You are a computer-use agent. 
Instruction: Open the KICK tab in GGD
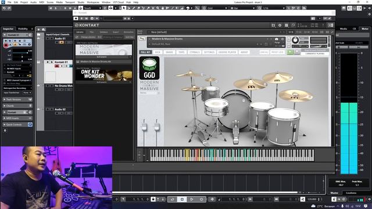coord(158,52)
